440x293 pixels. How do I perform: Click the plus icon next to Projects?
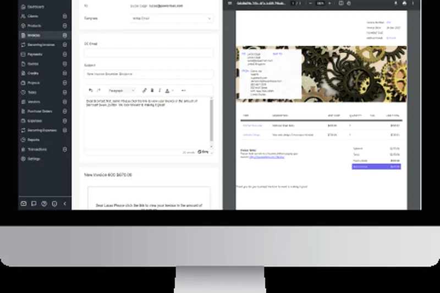coord(65,82)
